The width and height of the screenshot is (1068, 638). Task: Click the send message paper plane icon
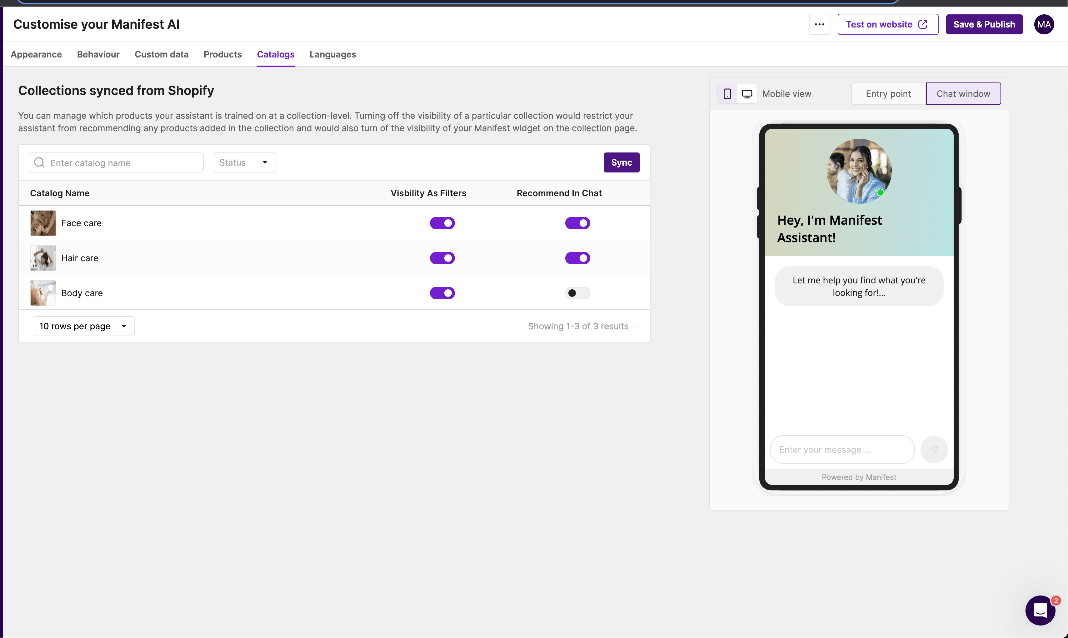934,449
